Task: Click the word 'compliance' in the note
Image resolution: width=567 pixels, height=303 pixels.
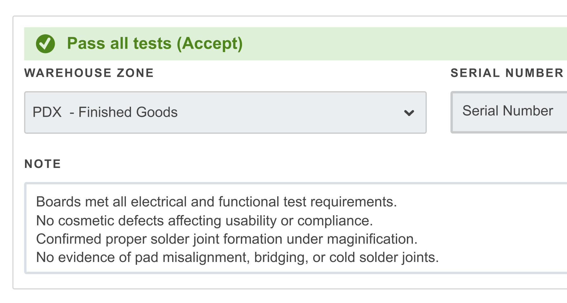Action: click(x=335, y=221)
